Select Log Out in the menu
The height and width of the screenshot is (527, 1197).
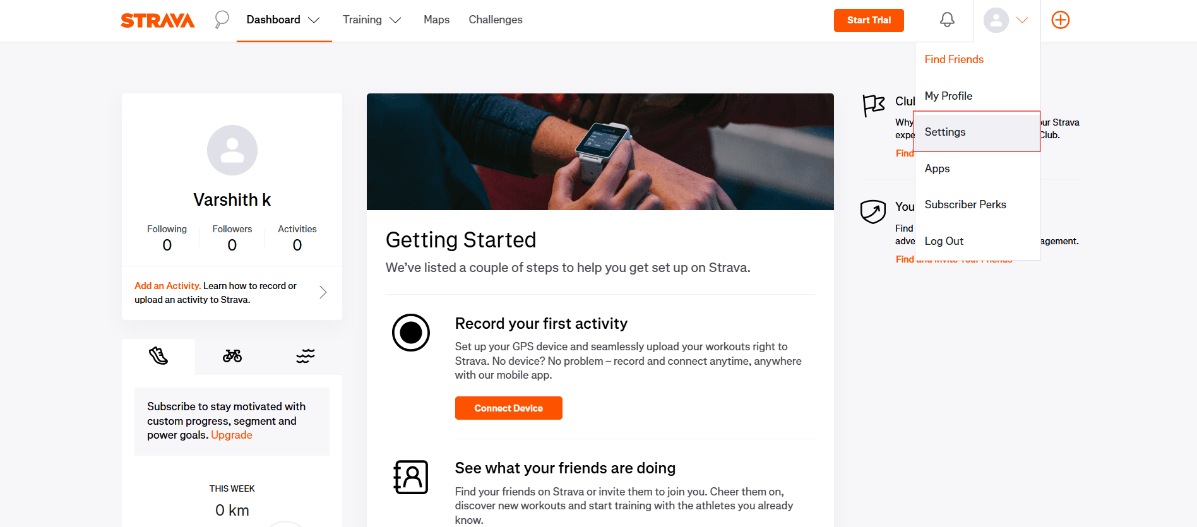pyautogui.click(x=944, y=241)
